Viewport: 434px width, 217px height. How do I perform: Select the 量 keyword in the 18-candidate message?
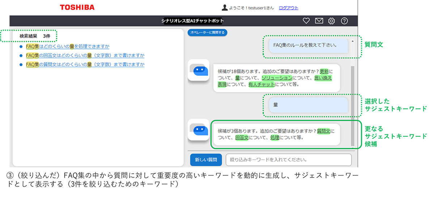[237, 78]
